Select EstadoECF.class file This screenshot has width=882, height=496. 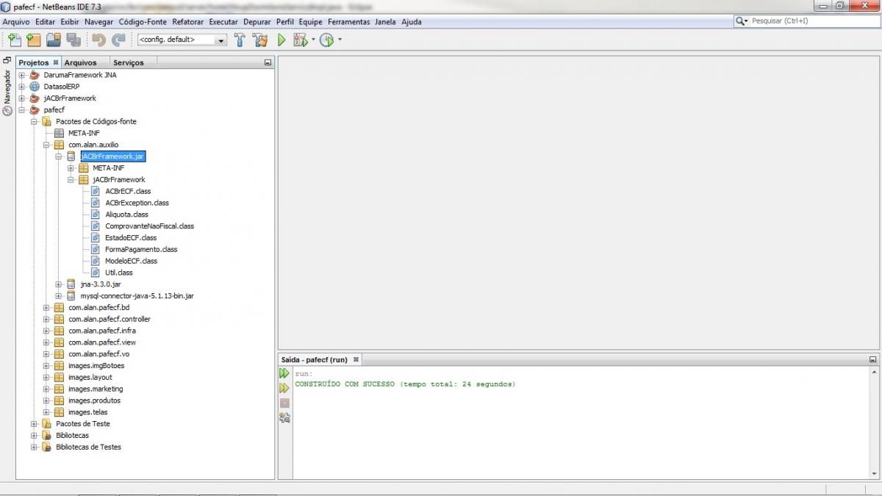[x=131, y=238]
